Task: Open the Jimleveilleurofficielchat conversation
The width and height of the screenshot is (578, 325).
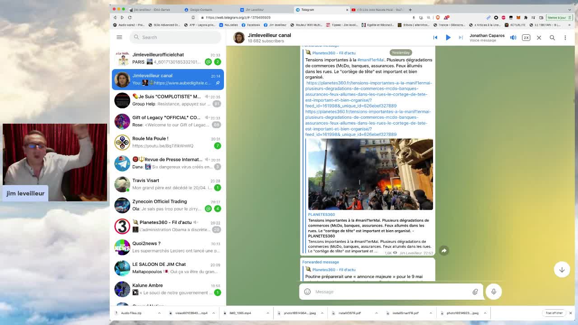Action: click(x=168, y=58)
